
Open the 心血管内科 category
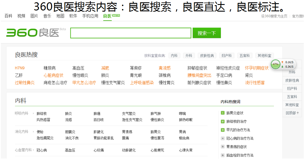[23, 150]
